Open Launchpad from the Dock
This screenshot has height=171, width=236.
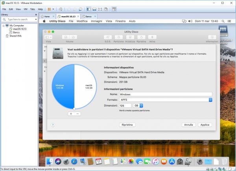click(66, 162)
